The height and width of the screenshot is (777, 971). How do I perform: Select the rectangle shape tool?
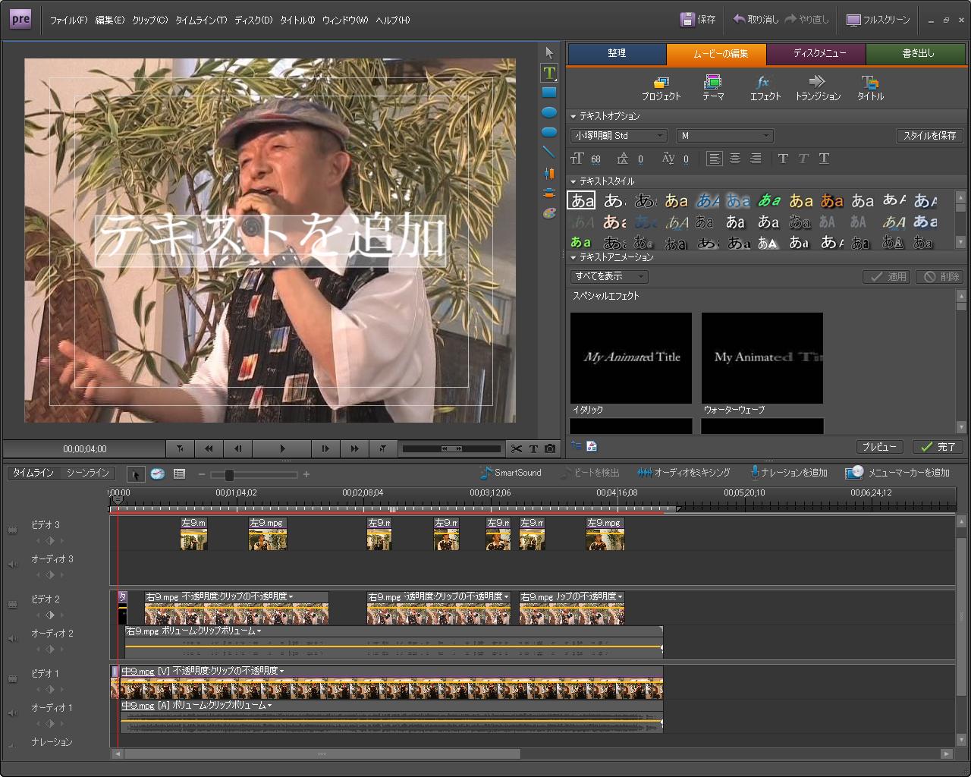(x=549, y=93)
